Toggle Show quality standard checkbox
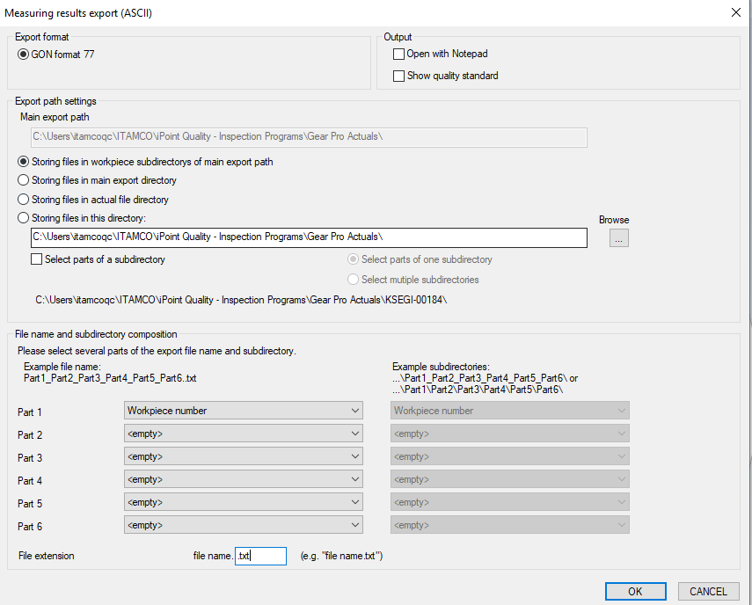The width and height of the screenshot is (752, 605). [x=399, y=77]
